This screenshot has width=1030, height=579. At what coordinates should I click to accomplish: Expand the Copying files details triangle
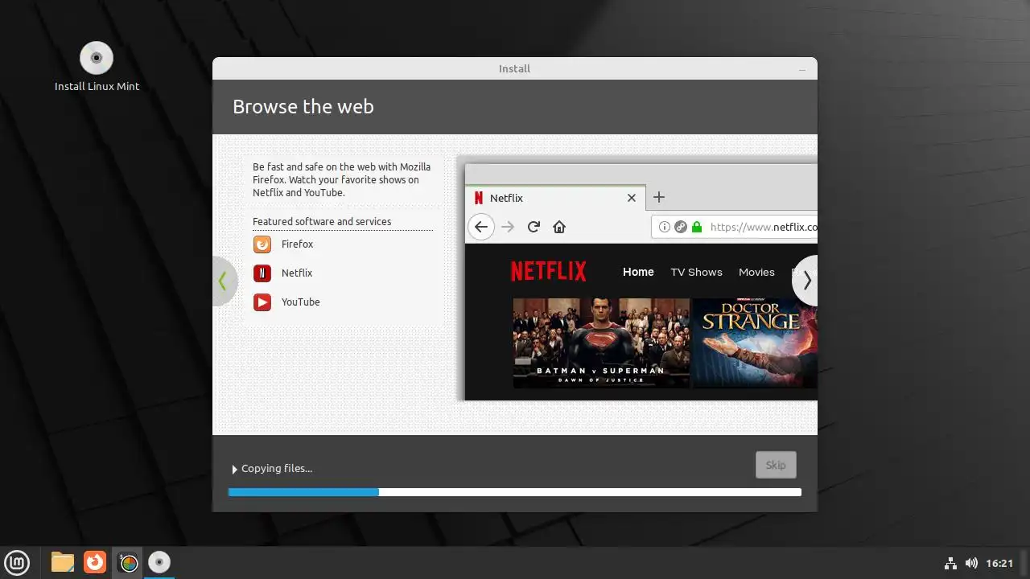coord(235,469)
